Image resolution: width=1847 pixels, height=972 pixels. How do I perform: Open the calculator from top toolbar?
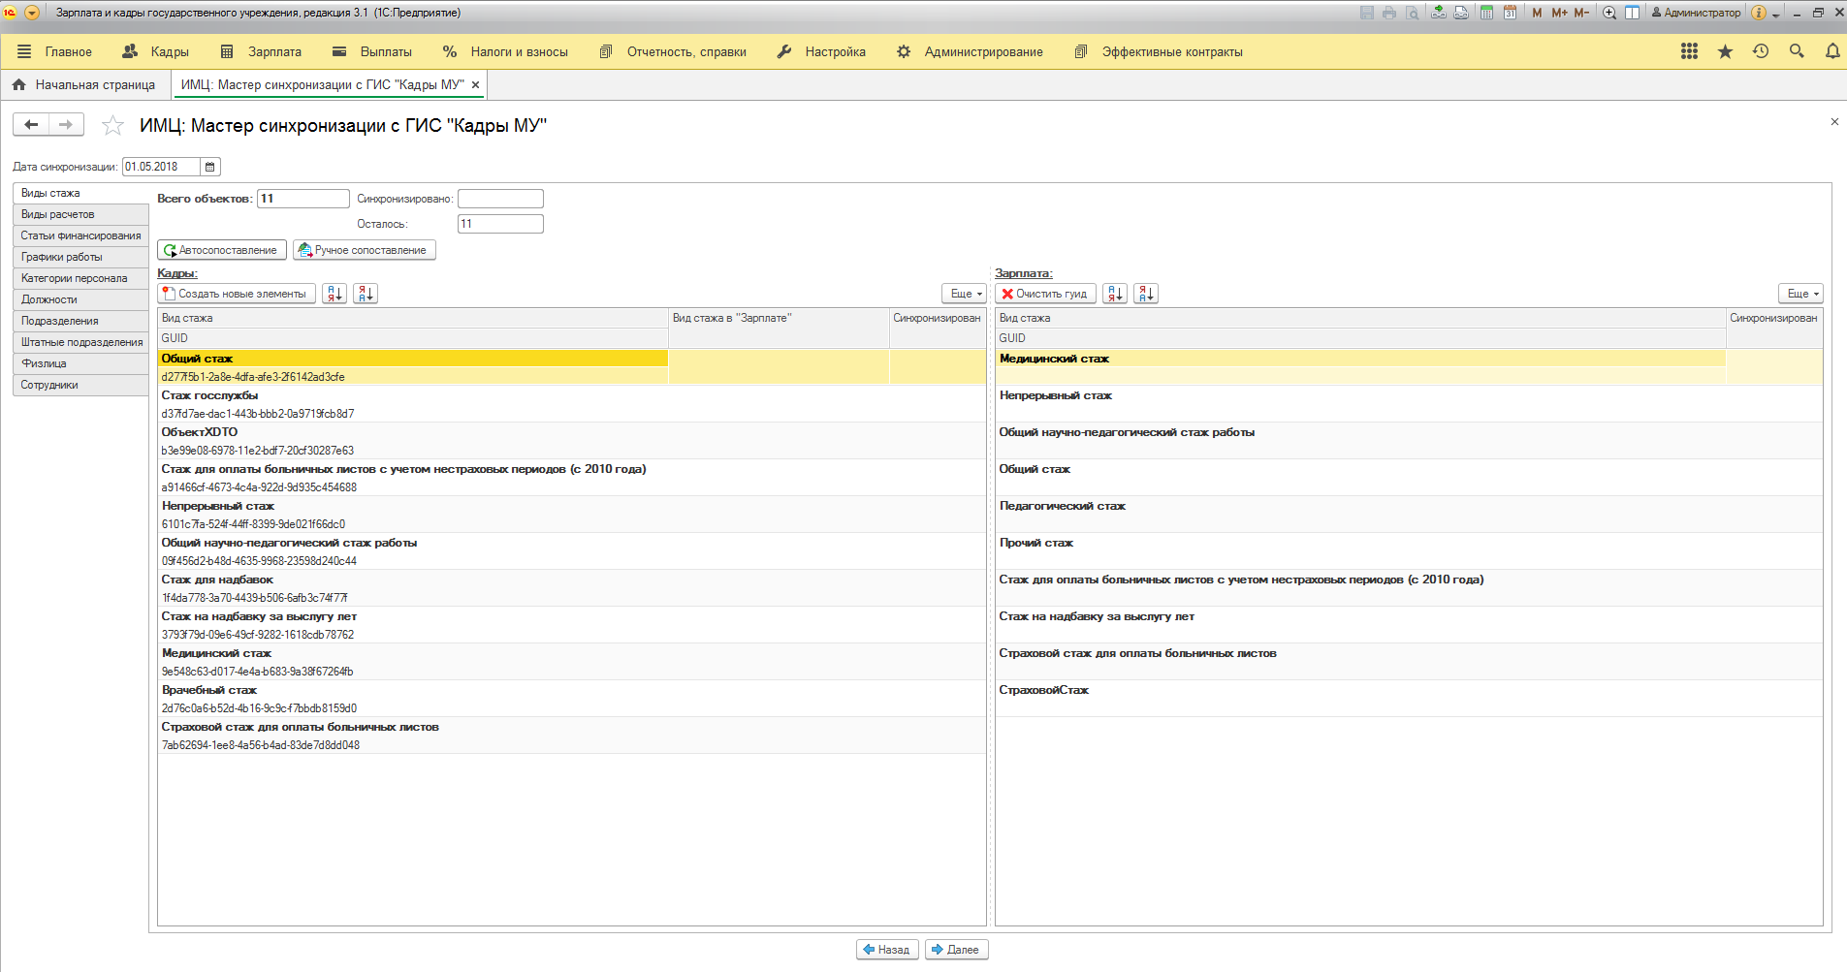point(1486,13)
